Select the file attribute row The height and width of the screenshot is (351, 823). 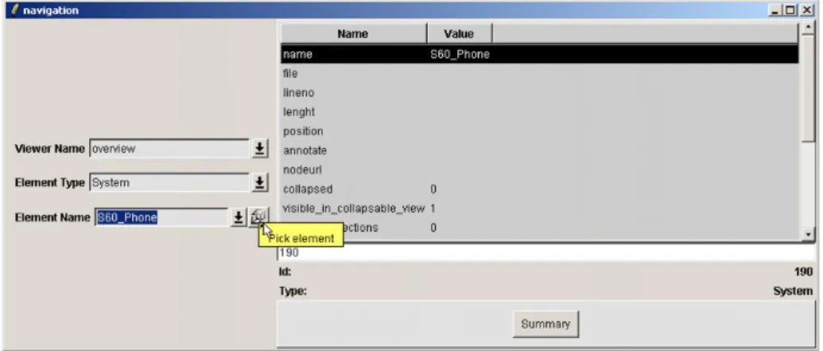(x=540, y=73)
